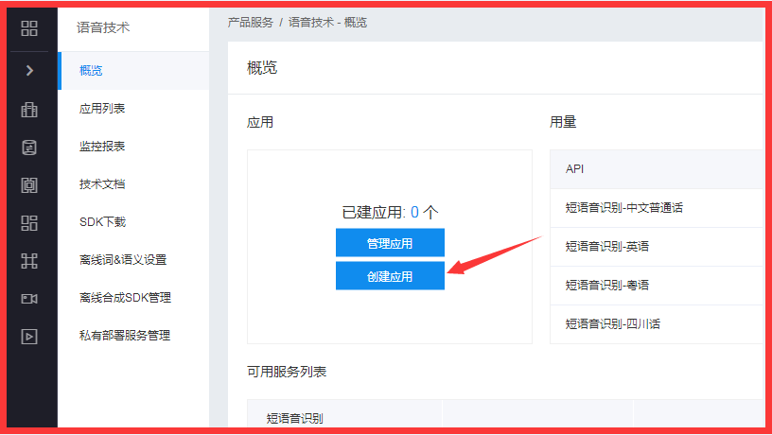Click the video camera icon in the sidebar

pos(29,299)
